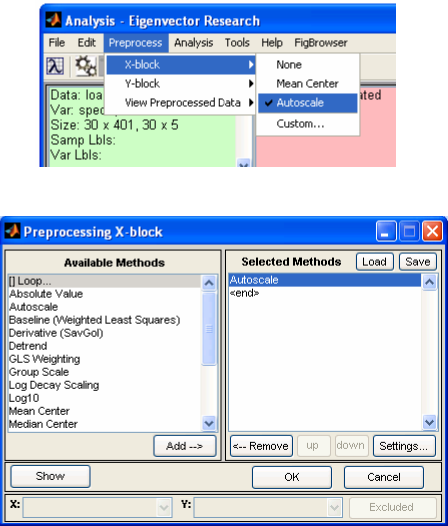Click the Load button
The image size is (448, 526).
(375, 262)
